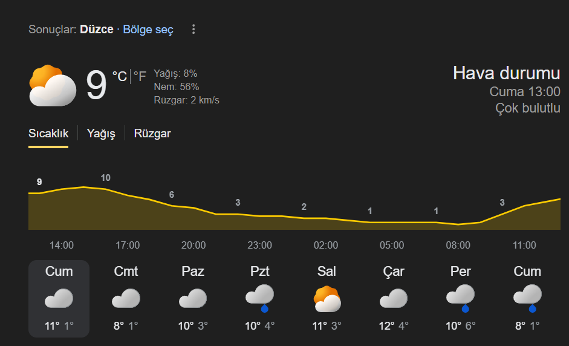Select Wednesday (Çar) cloudy forecast icon
This screenshot has width=569, height=346.
(394, 298)
